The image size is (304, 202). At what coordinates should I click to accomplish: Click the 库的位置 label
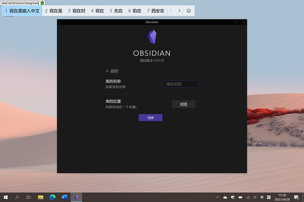coord(113,101)
